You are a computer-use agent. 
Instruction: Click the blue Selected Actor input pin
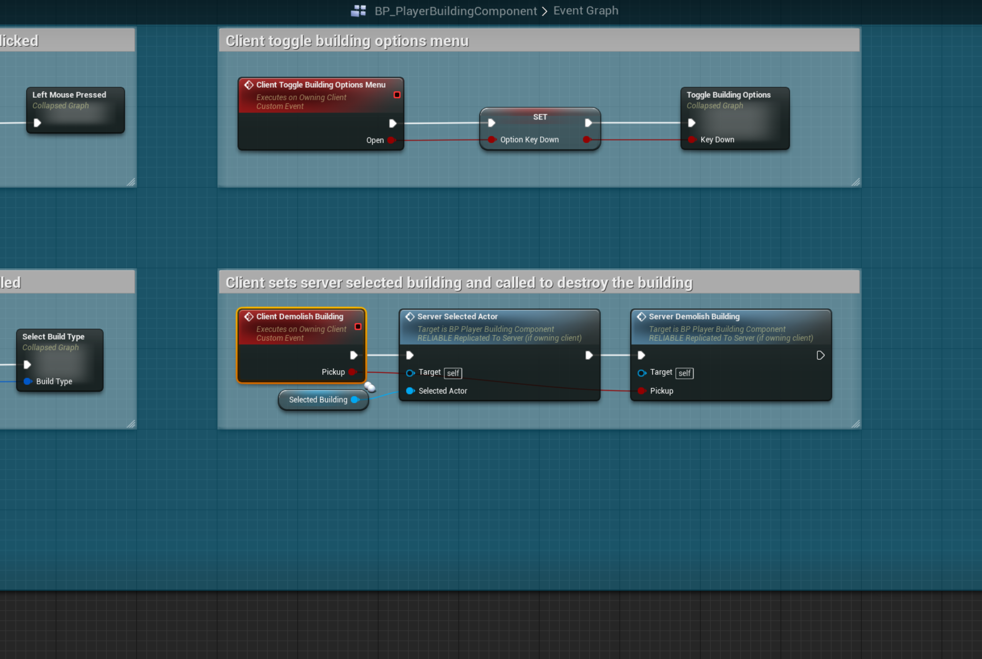pyautogui.click(x=410, y=391)
